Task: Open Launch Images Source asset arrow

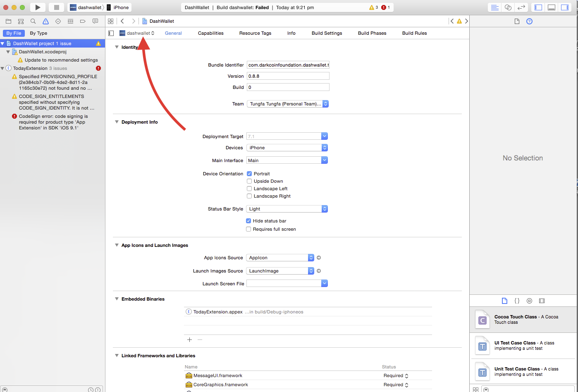Action: [319, 271]
